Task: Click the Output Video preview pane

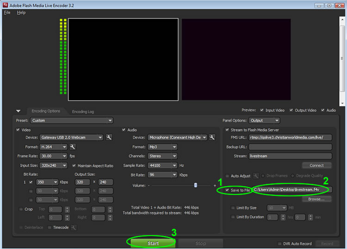Action: coord(236,60)
